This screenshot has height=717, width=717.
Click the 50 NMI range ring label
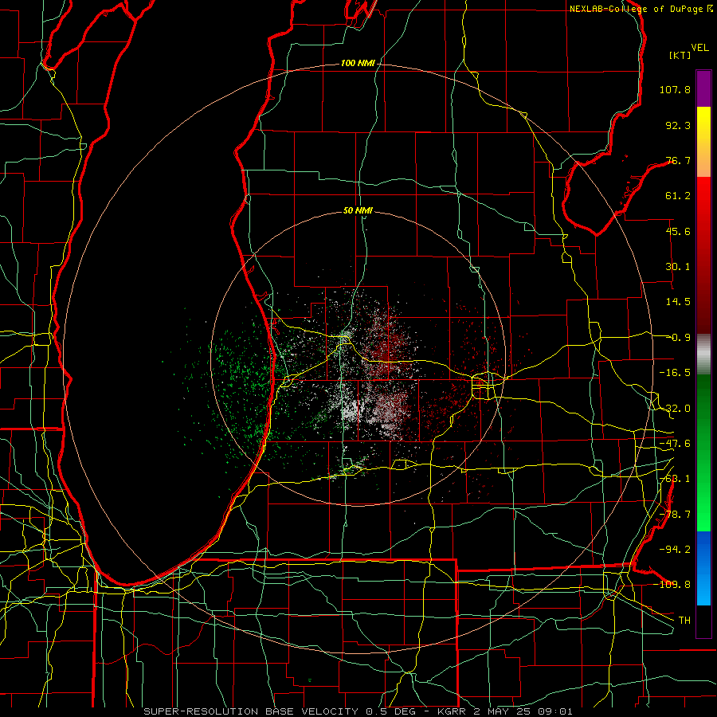point(358,211)
